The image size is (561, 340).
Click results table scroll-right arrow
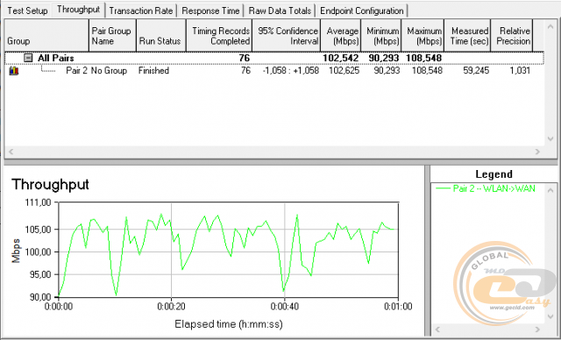[537, 152]
